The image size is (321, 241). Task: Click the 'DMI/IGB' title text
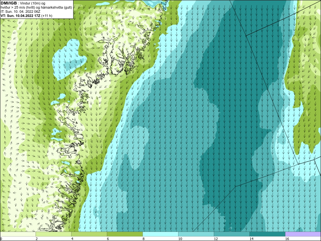point(9,3)
